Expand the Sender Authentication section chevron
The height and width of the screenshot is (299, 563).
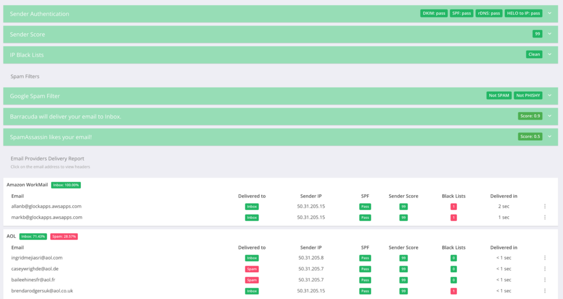[x=549, y=14]
